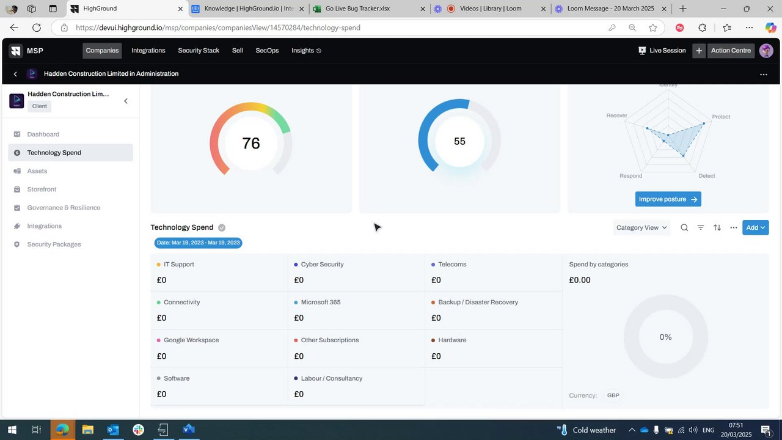Open the Copilot icon in Edge toolbar

[x=770, y=28]
